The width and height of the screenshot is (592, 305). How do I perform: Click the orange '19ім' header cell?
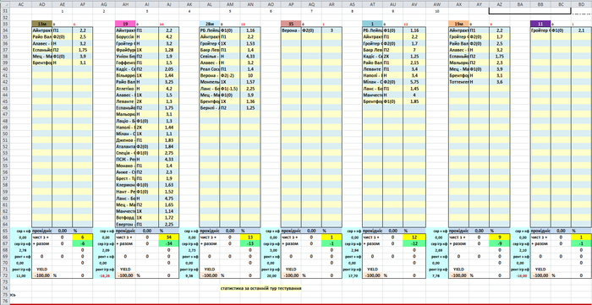458,24
